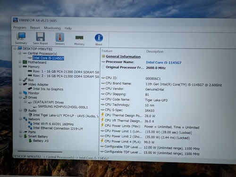Open the Report menu
Screen dimensions: 236x177
(x=35, y=28)
